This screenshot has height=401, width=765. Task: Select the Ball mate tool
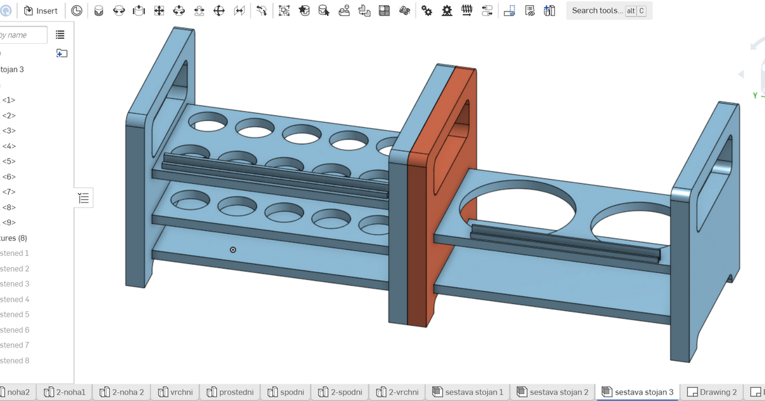pyautogui.click(x=219, y=10)
